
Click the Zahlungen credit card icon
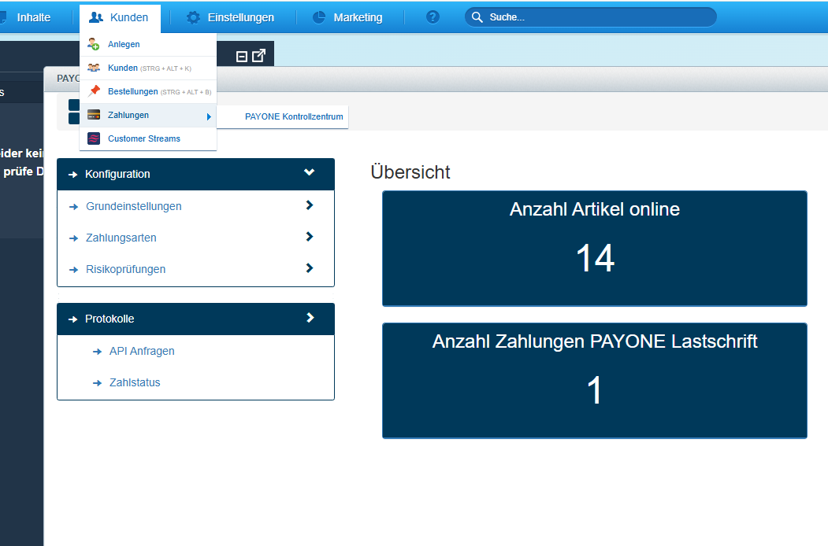click(x=94, y=115)
